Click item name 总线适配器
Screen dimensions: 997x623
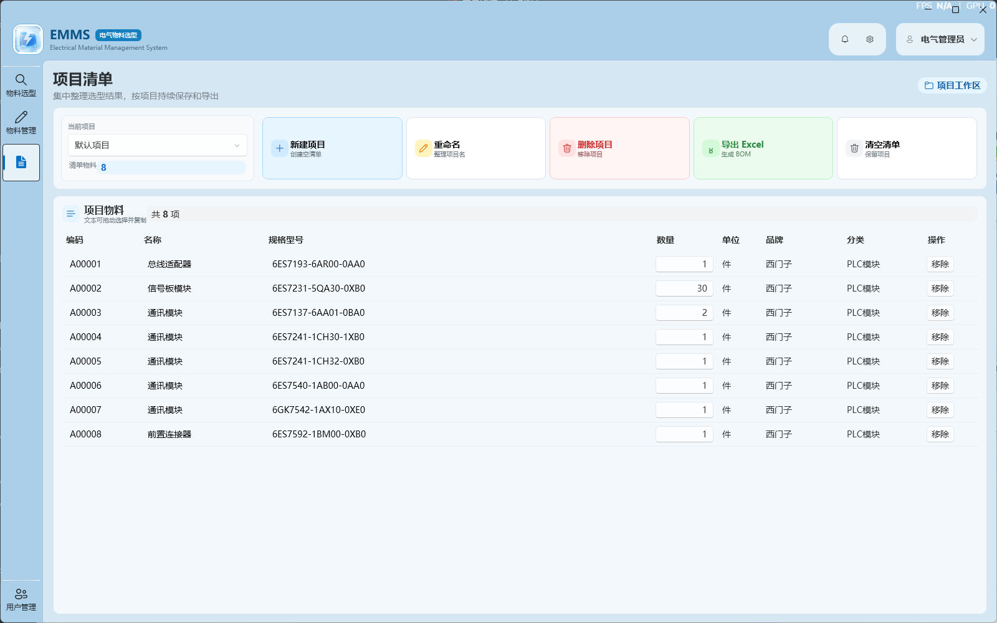tap(169, 264)
